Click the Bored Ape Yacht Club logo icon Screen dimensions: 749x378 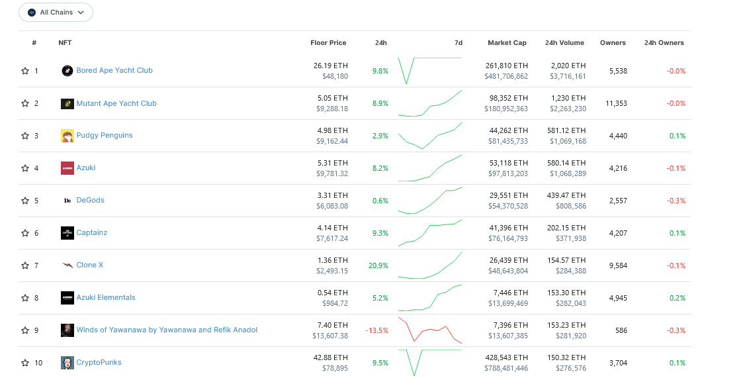67,71
